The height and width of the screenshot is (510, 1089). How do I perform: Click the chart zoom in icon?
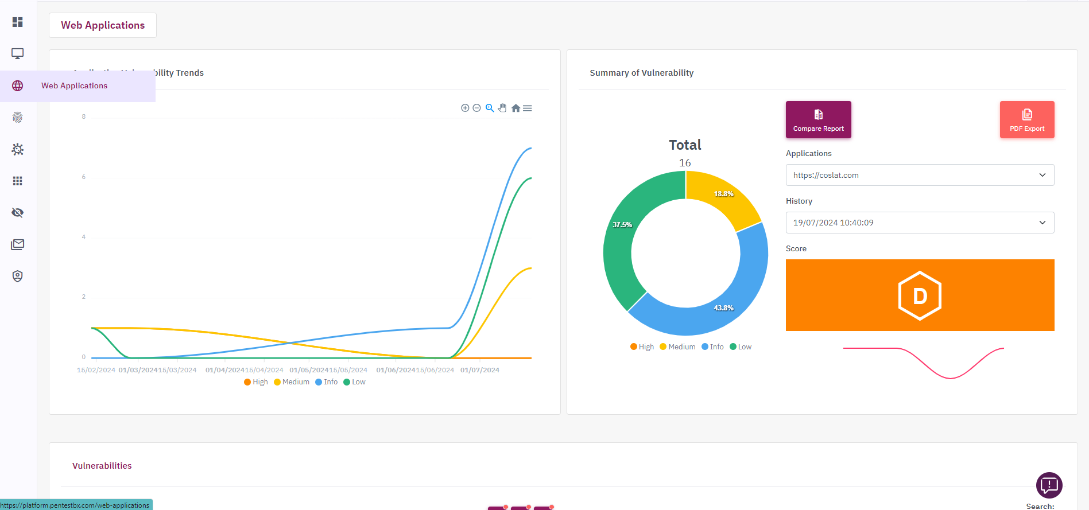(465, 108)
